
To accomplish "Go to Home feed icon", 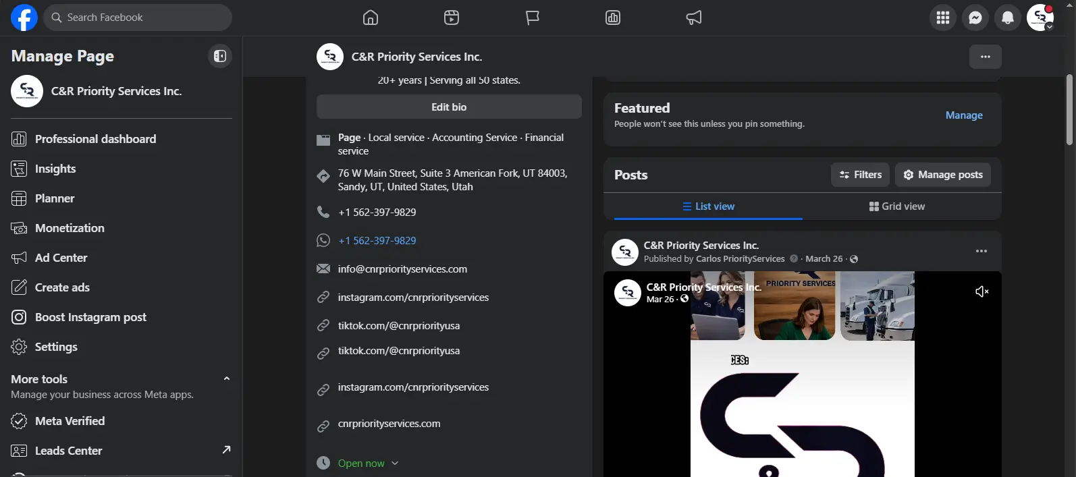I will click(371, 18).
